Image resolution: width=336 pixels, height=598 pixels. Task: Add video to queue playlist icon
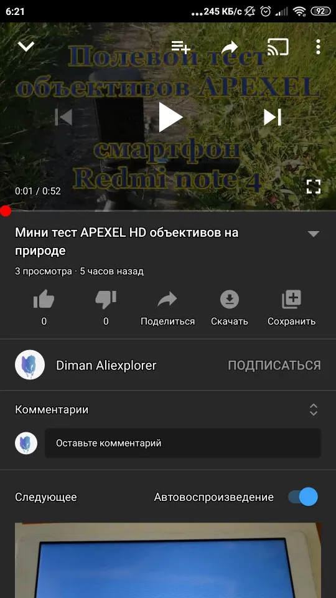click(x=180, y=47)
